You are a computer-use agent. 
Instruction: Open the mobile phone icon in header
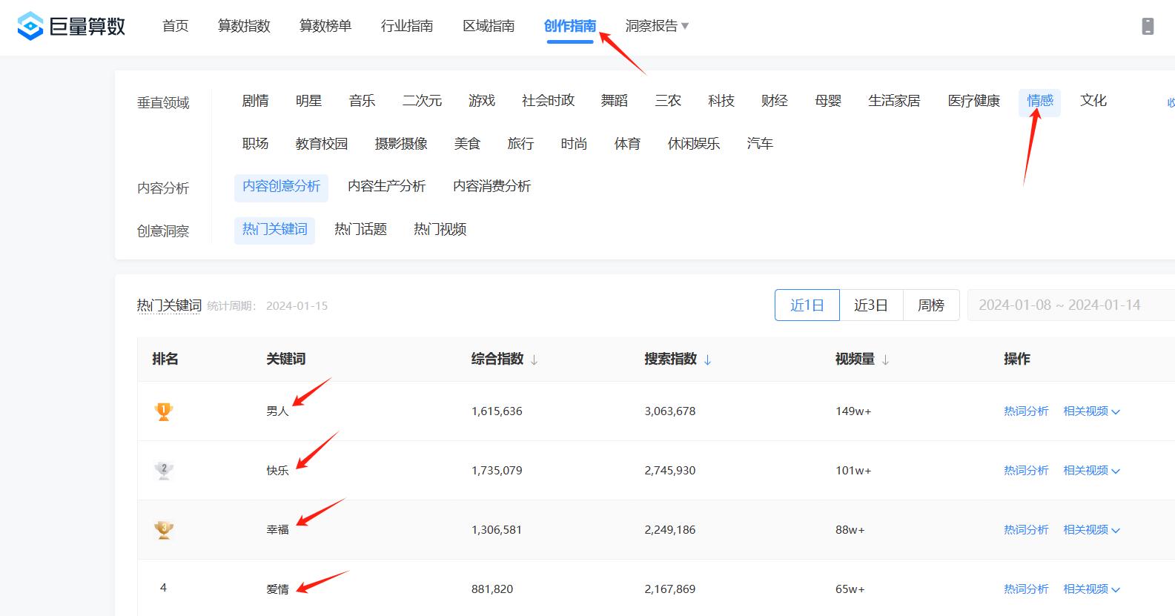pyautogui.click(x=1148, y=27)
